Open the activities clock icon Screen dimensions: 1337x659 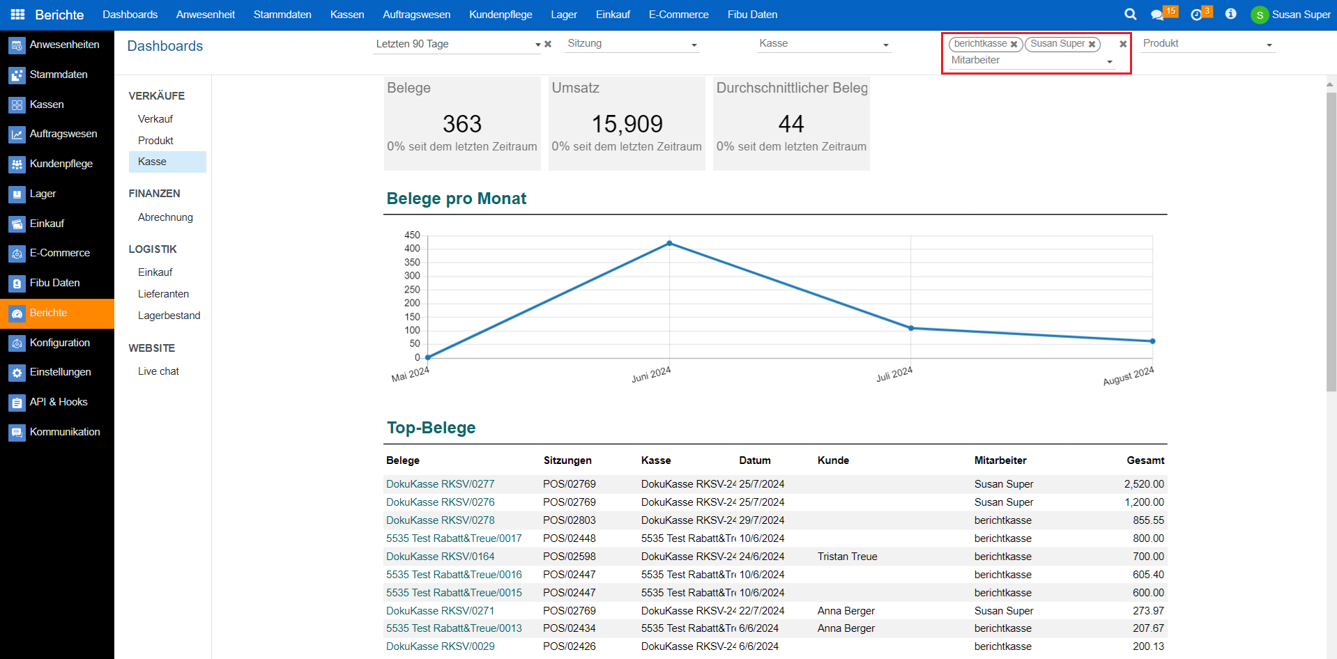pos(1197,15)
